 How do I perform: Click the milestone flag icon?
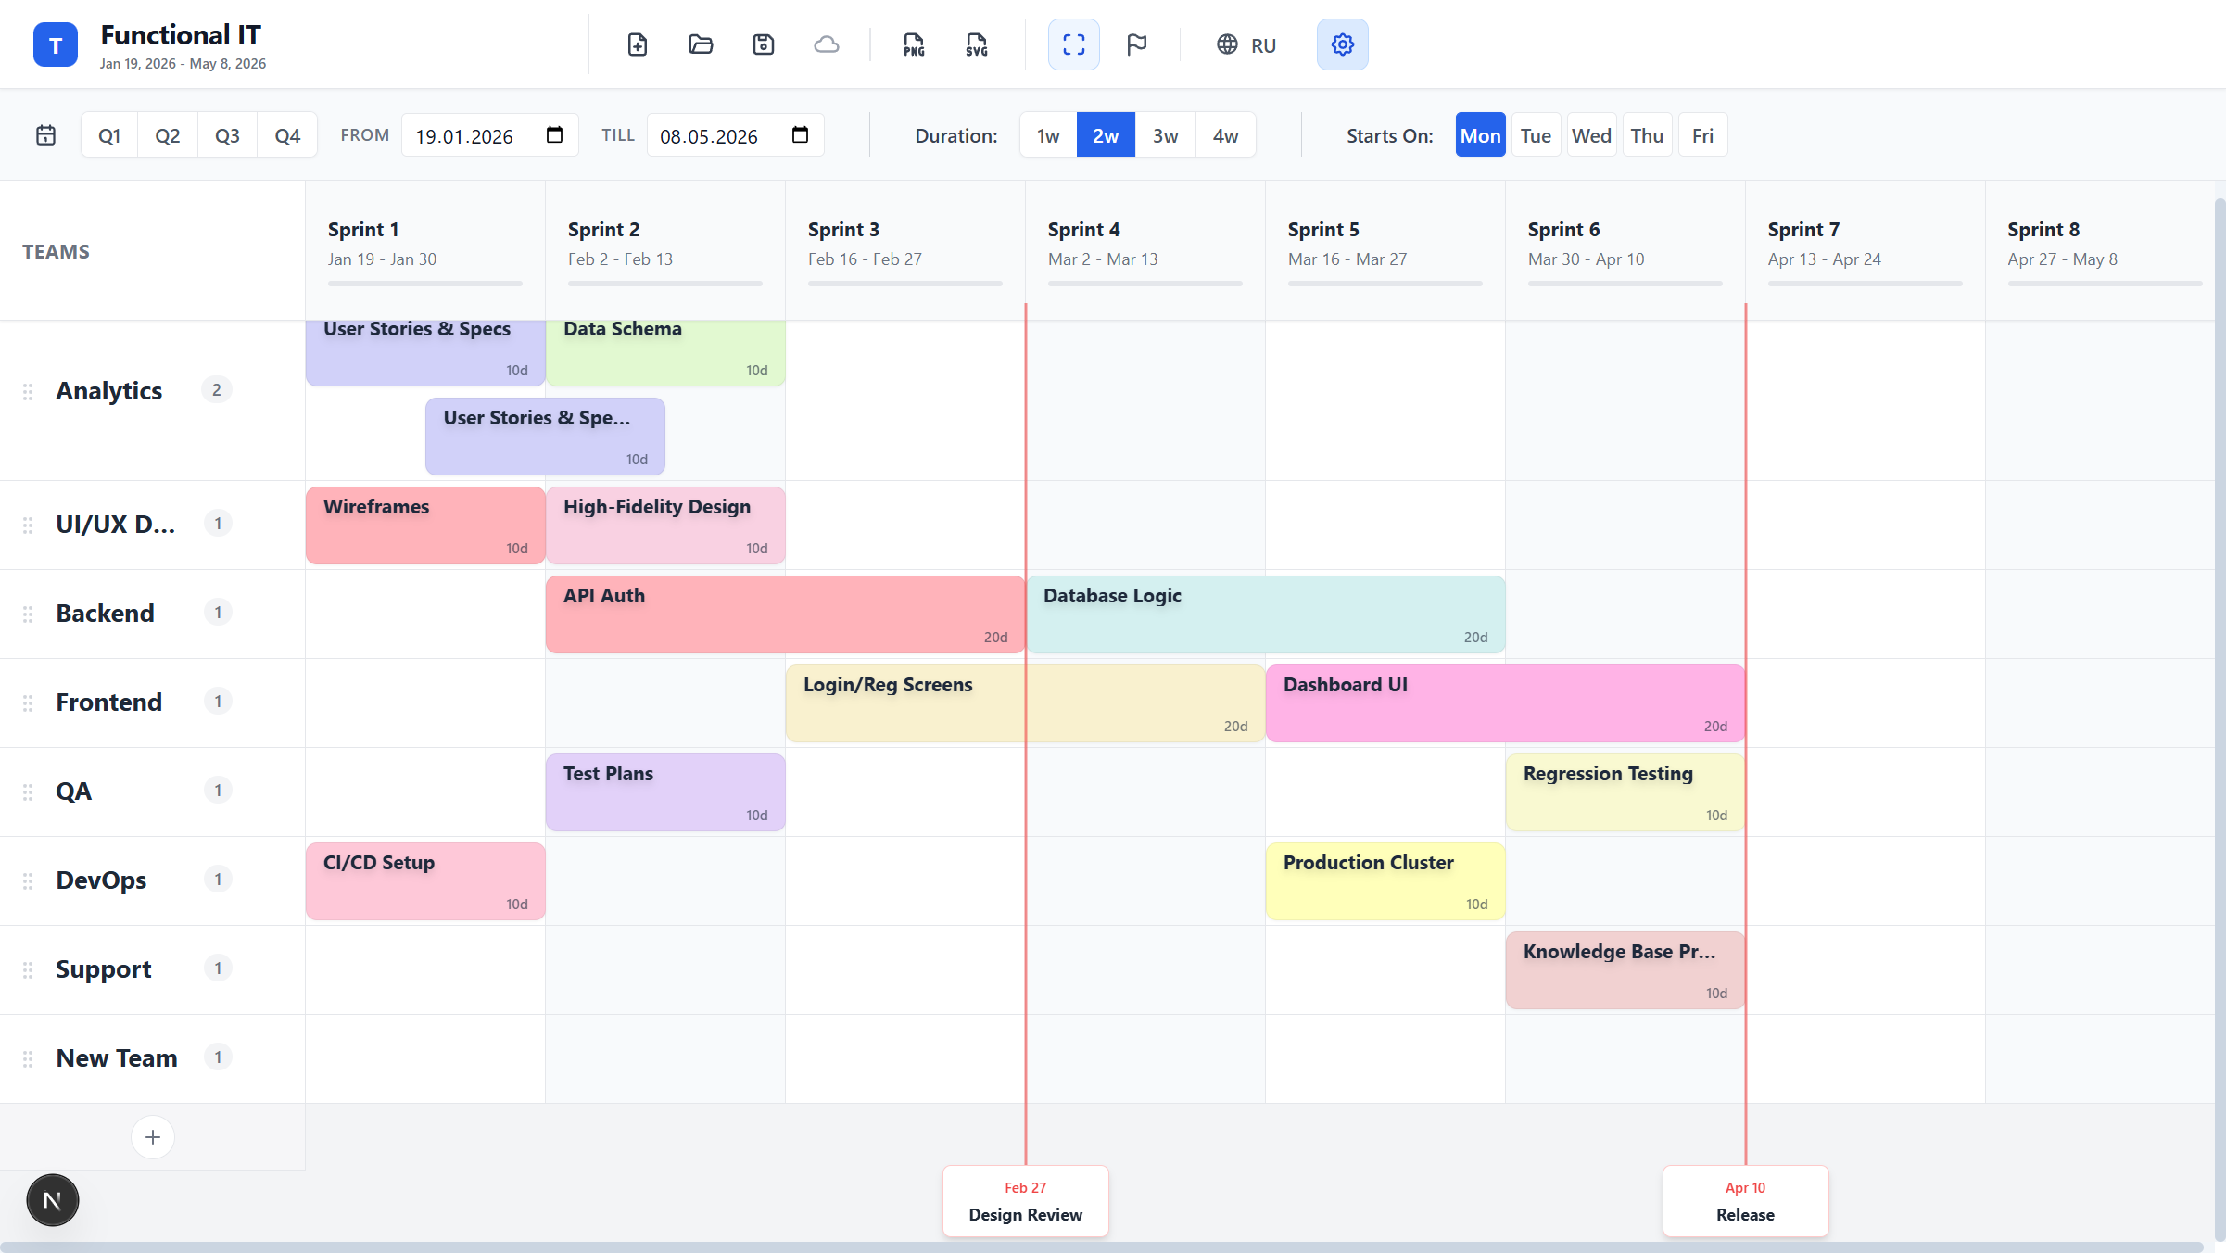tap(1137, 44)
